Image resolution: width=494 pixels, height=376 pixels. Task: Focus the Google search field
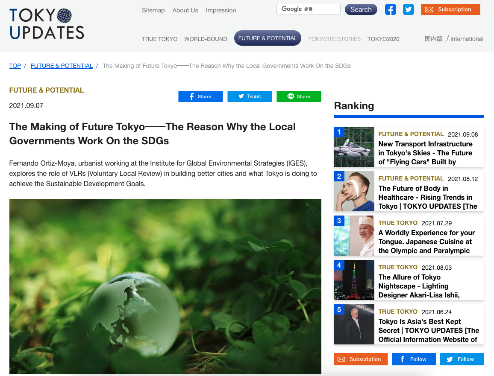309,9
